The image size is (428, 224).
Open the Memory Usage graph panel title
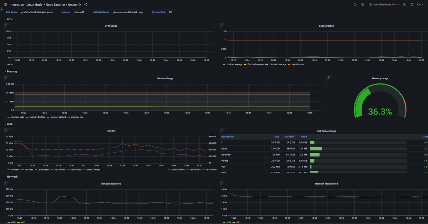coord(165,78)
